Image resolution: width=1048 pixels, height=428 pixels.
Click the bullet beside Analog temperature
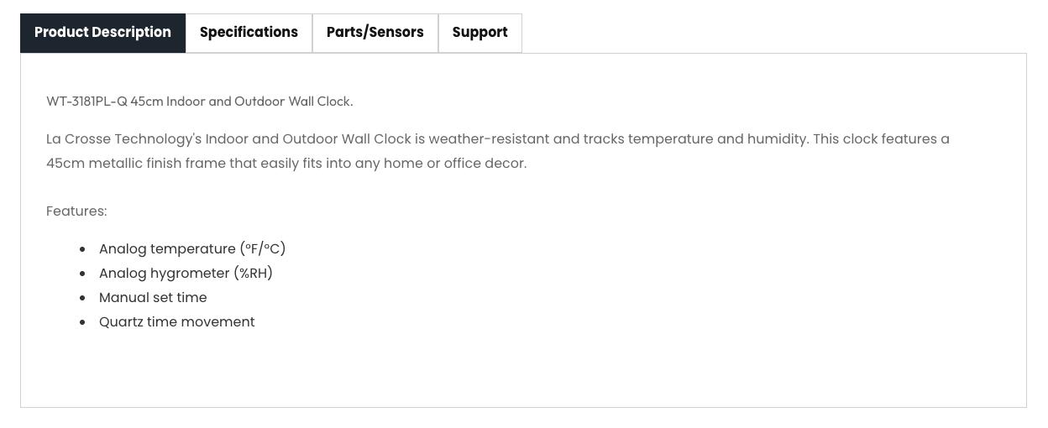[82, 249]
